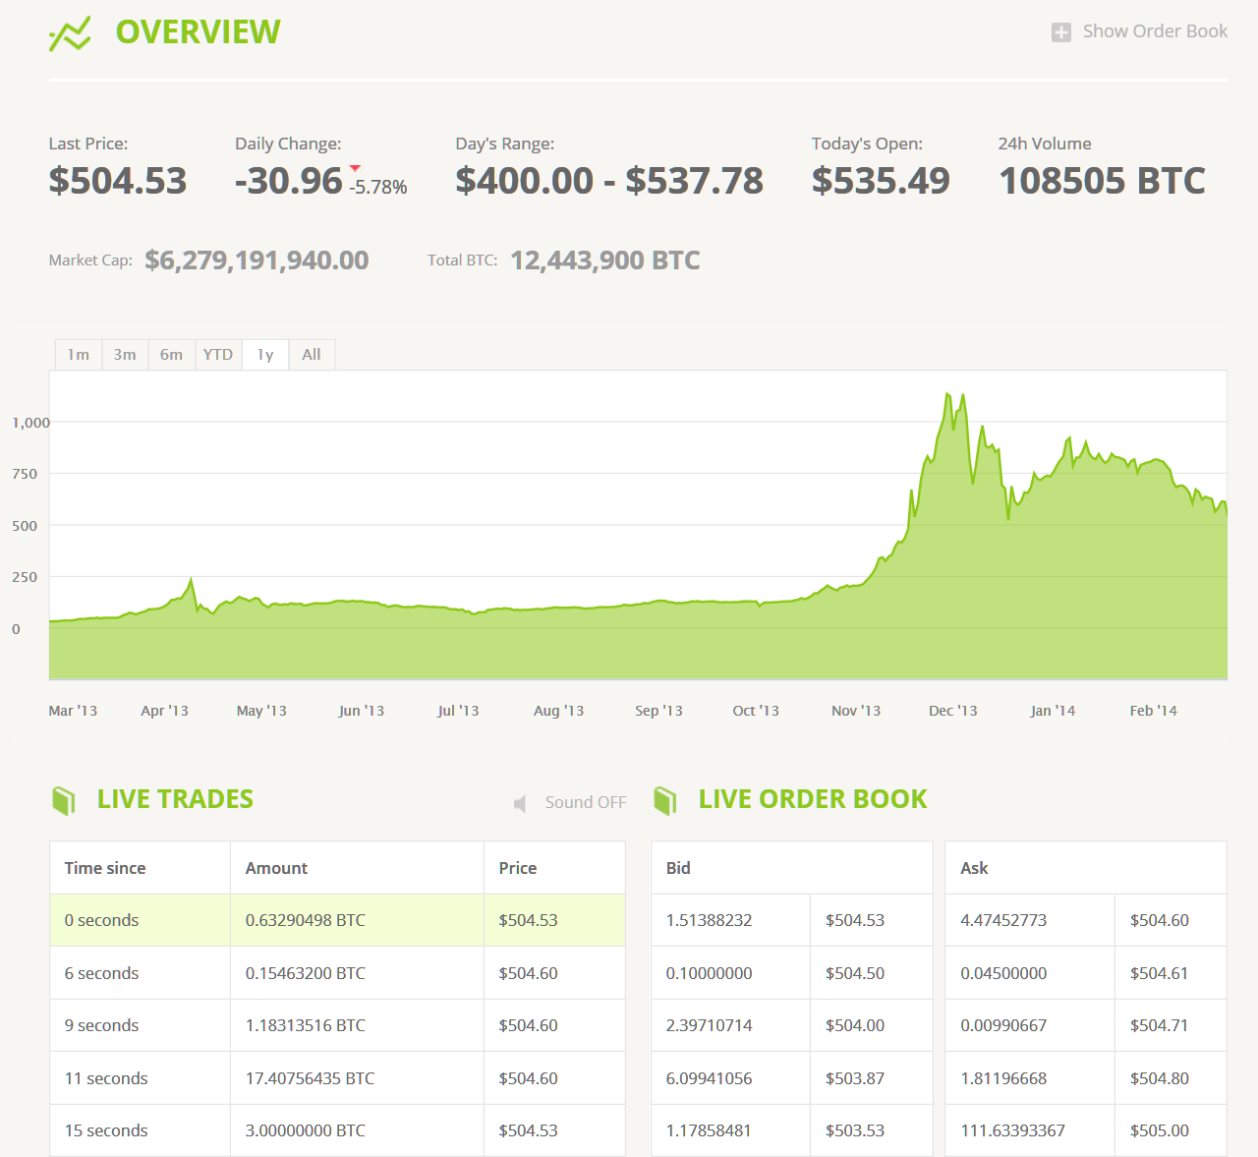Image resolution: width=1258 pixels, height=1157 pixels.
Task: Click the $504.60 top ask price
Action: 1160,920
